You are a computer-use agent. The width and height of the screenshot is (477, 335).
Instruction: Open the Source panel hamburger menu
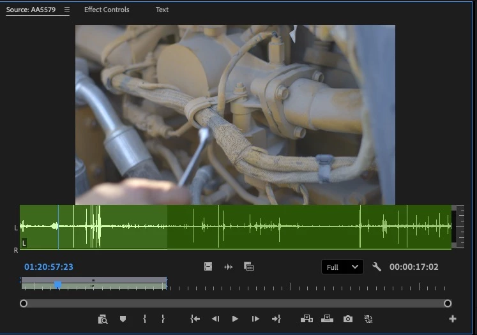pyautogui.click(x=67, y=10)
